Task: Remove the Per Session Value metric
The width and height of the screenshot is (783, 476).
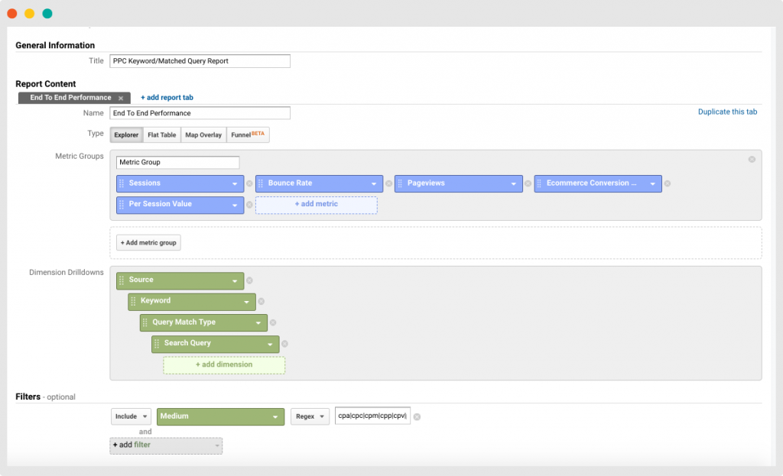Action: tap(249, 205)
